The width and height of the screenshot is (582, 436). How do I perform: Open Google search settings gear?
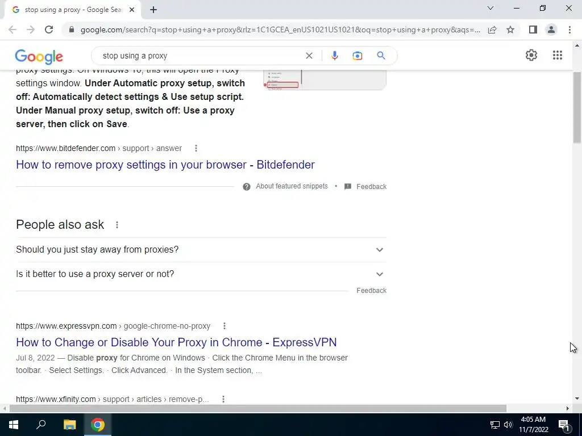(x=531, y=55)
